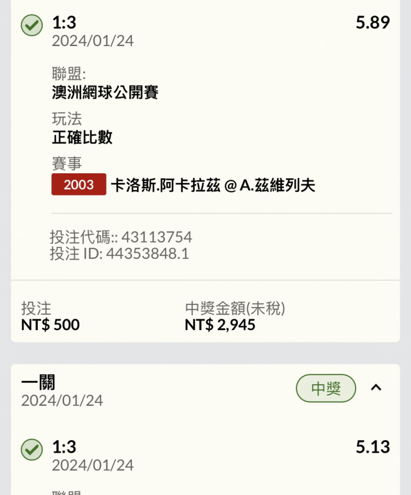Collapse the 一關 bet card with chevron
Viewport: 411px width, 495px height.
(x=376, y=388)
